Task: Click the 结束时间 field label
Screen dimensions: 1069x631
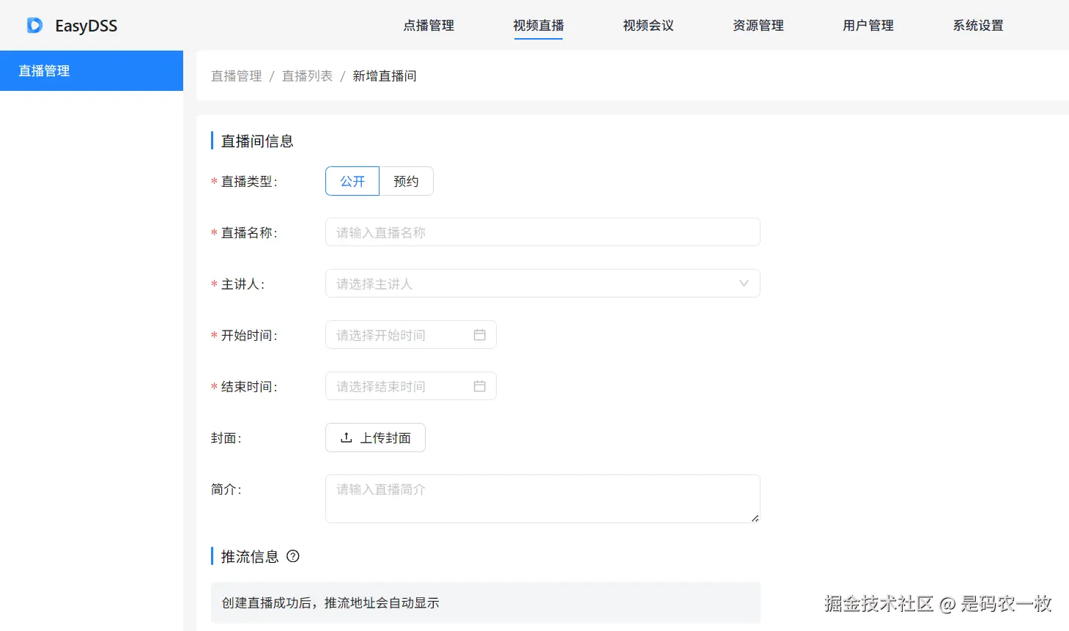Action: pos(249,387)
